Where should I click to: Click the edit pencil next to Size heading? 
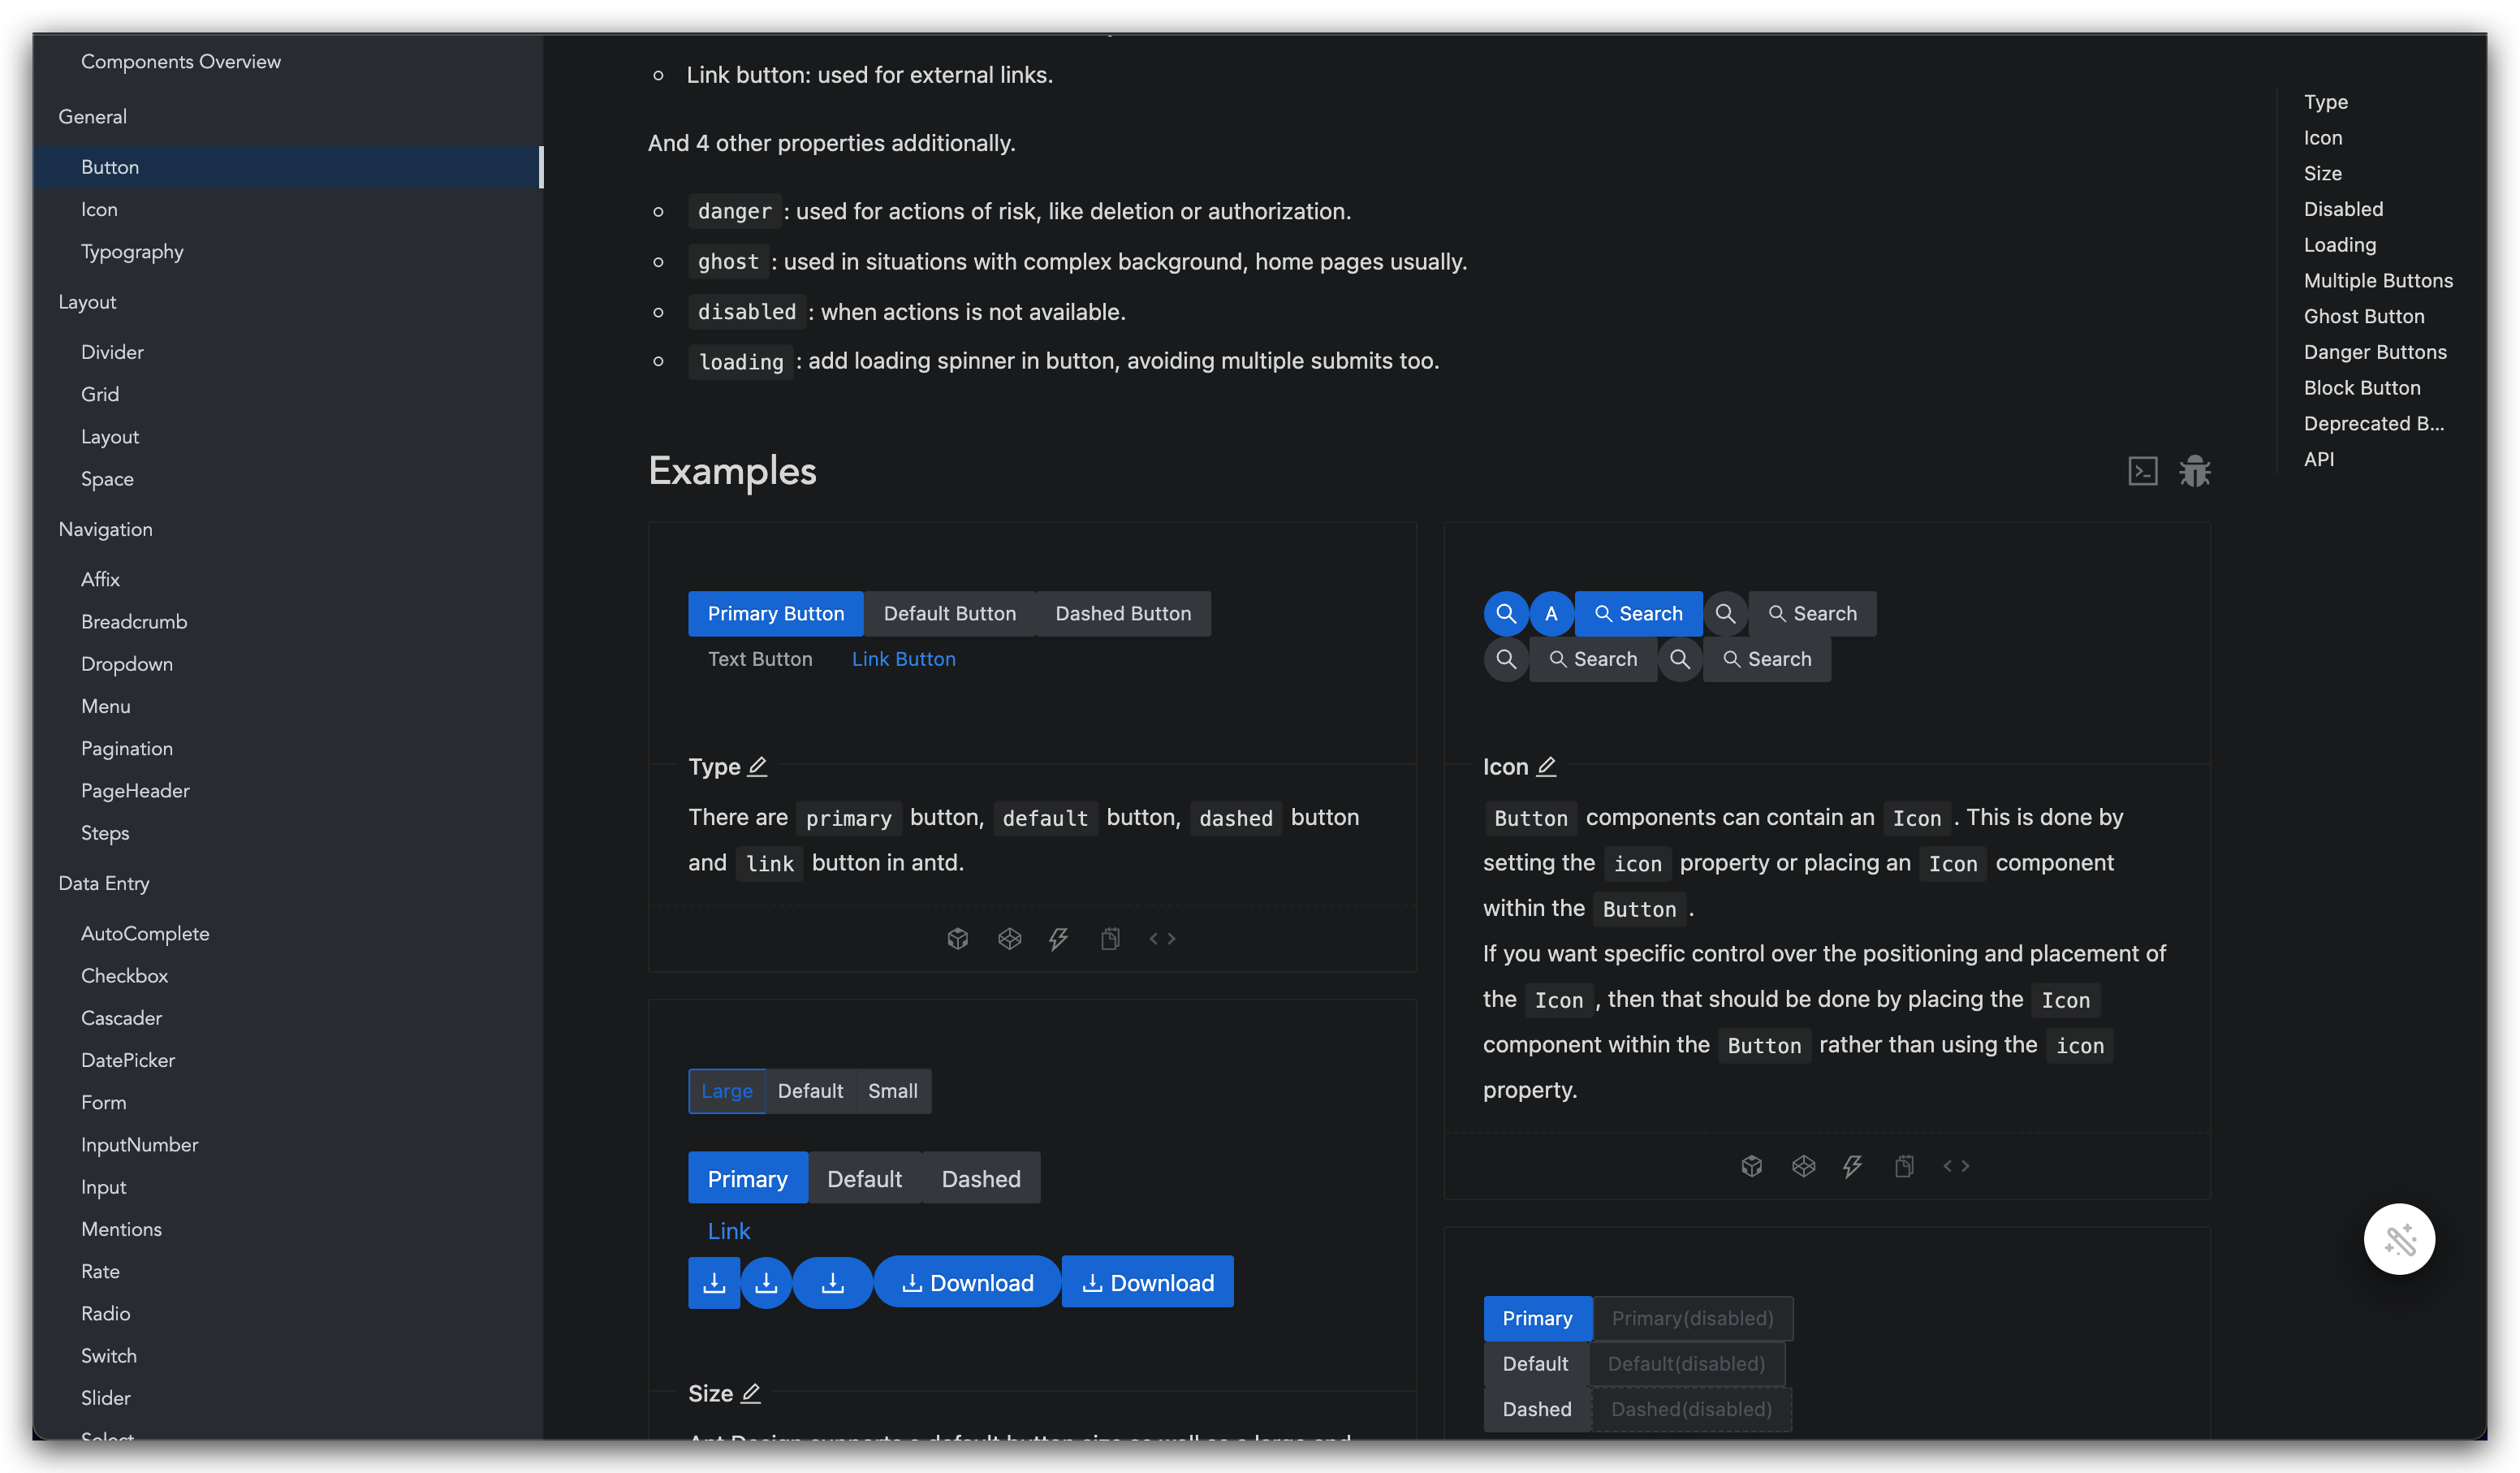[x=751, y=1393]
